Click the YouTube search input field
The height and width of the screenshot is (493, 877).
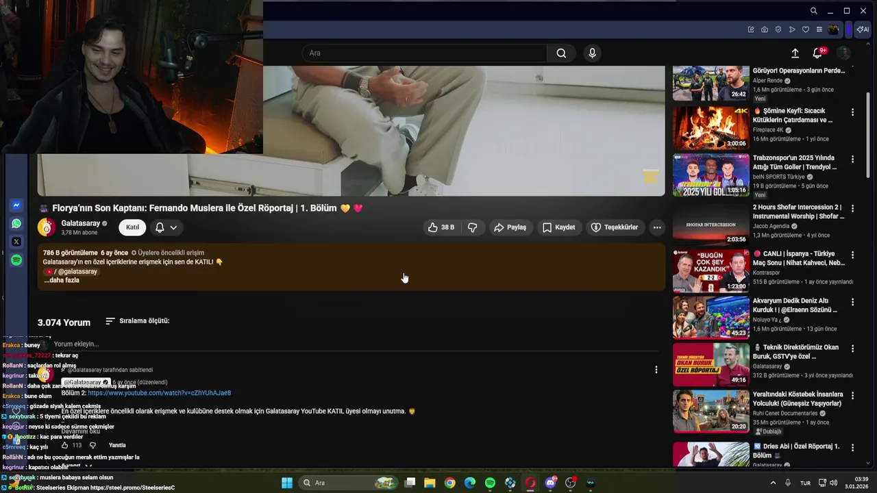(425, 53)
